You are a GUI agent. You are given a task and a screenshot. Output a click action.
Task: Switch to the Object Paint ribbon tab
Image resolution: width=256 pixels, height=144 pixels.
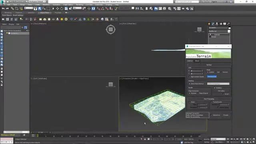point(44,12)
